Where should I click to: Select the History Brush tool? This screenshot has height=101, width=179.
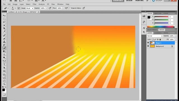point(4,45)
